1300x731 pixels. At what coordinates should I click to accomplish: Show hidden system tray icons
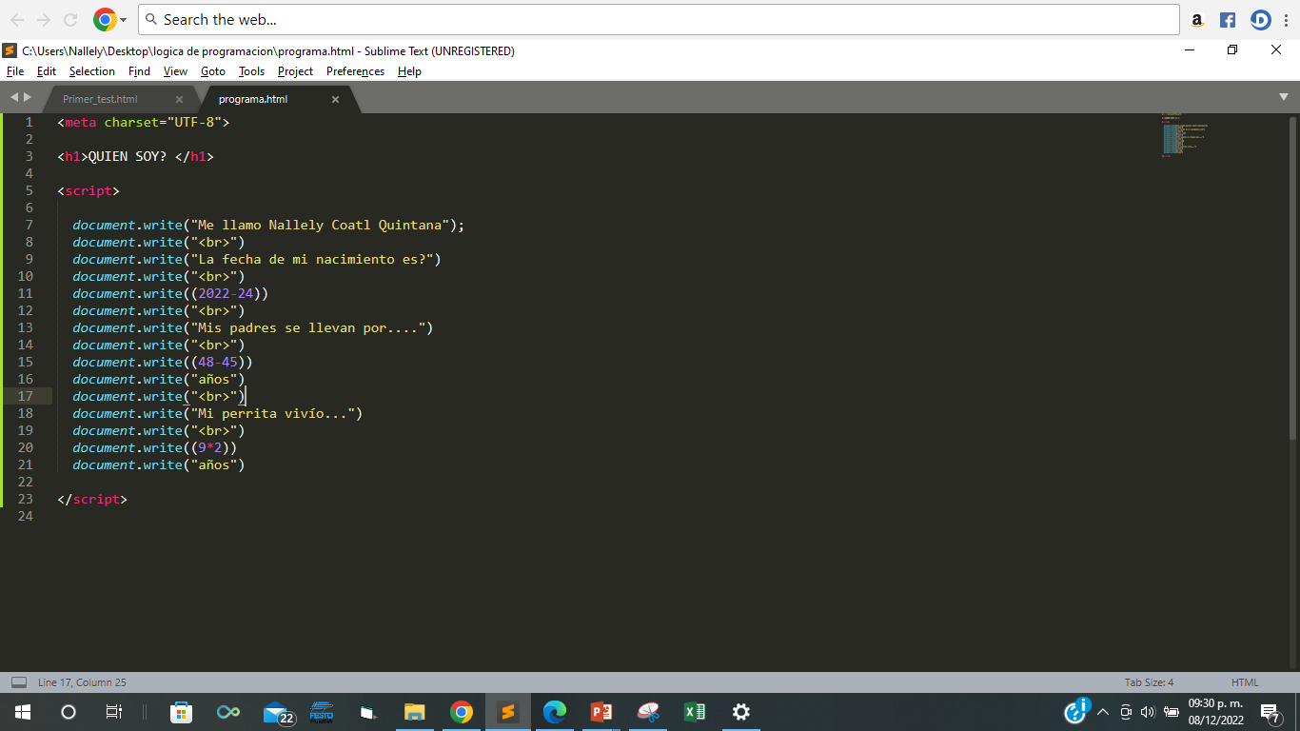tap(1103, 712)
